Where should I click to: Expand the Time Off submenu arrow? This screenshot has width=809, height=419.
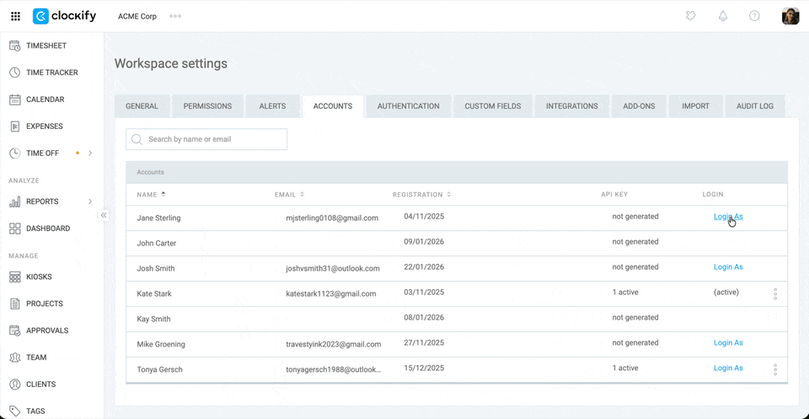click(90, 153)
